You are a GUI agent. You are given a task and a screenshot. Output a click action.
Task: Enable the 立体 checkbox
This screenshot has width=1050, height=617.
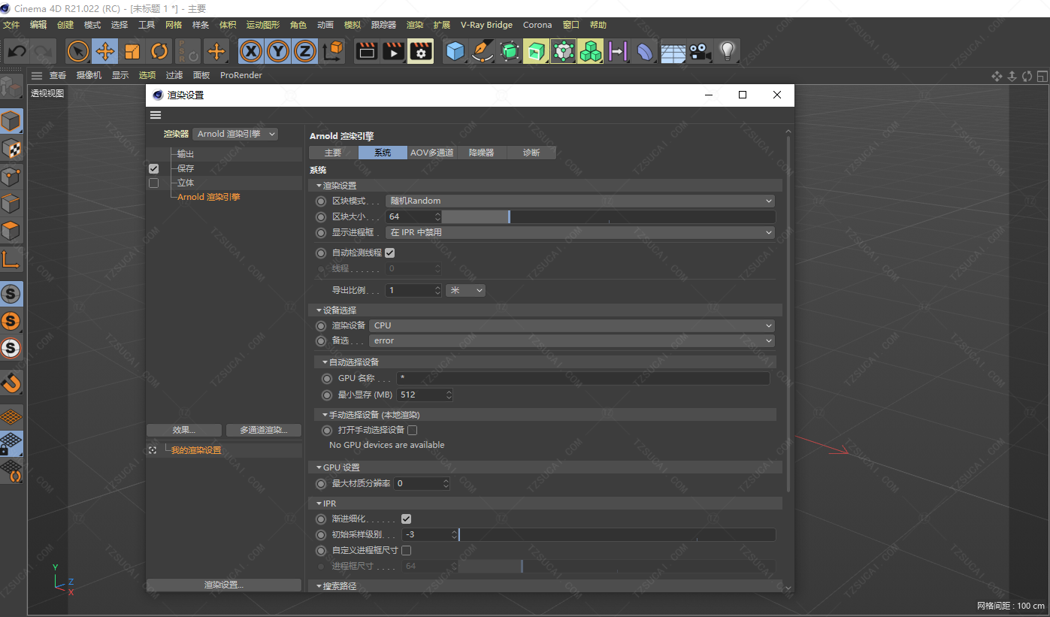[154, 183]
